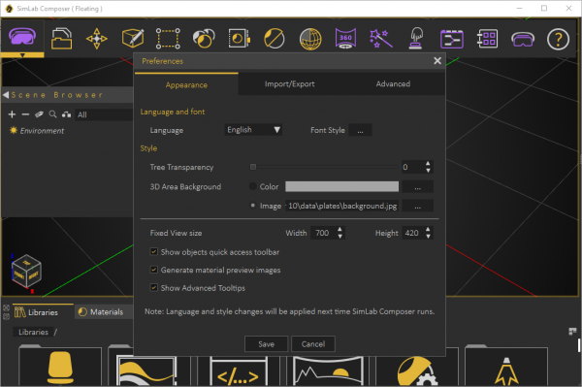Click the gray background color swatch

[341, 186]
